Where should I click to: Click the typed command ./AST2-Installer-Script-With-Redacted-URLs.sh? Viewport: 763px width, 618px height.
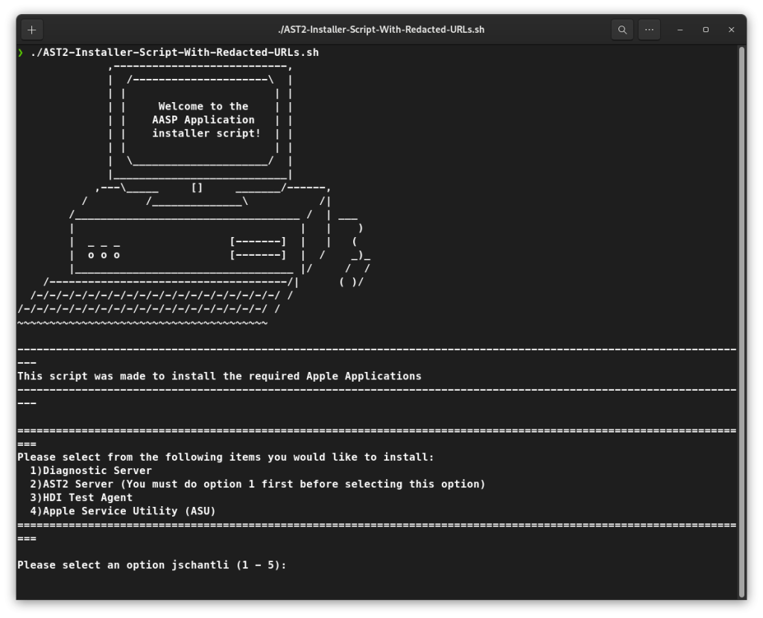pyautogui.click(x=174, y=53)
